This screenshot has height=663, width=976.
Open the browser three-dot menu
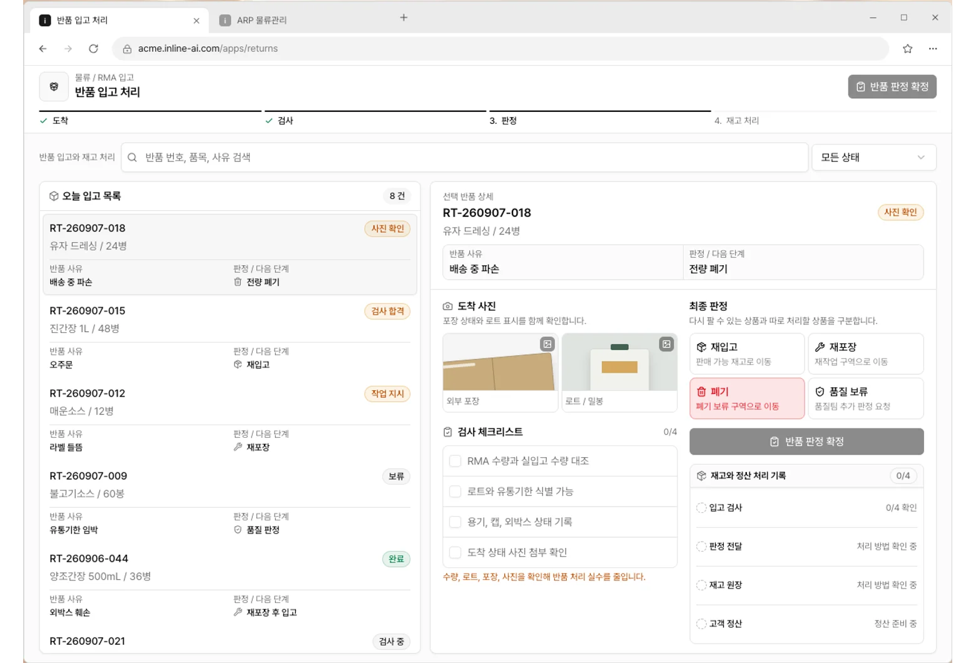pos(933,48)
